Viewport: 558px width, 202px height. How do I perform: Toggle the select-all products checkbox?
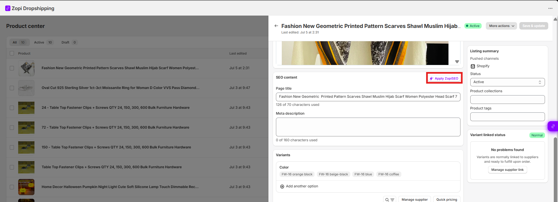pyautogui.click(x=12, y=53)
